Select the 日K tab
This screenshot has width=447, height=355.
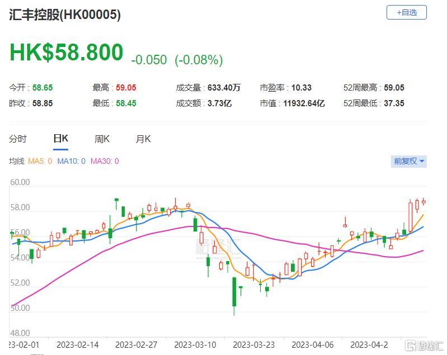(61, 139)
